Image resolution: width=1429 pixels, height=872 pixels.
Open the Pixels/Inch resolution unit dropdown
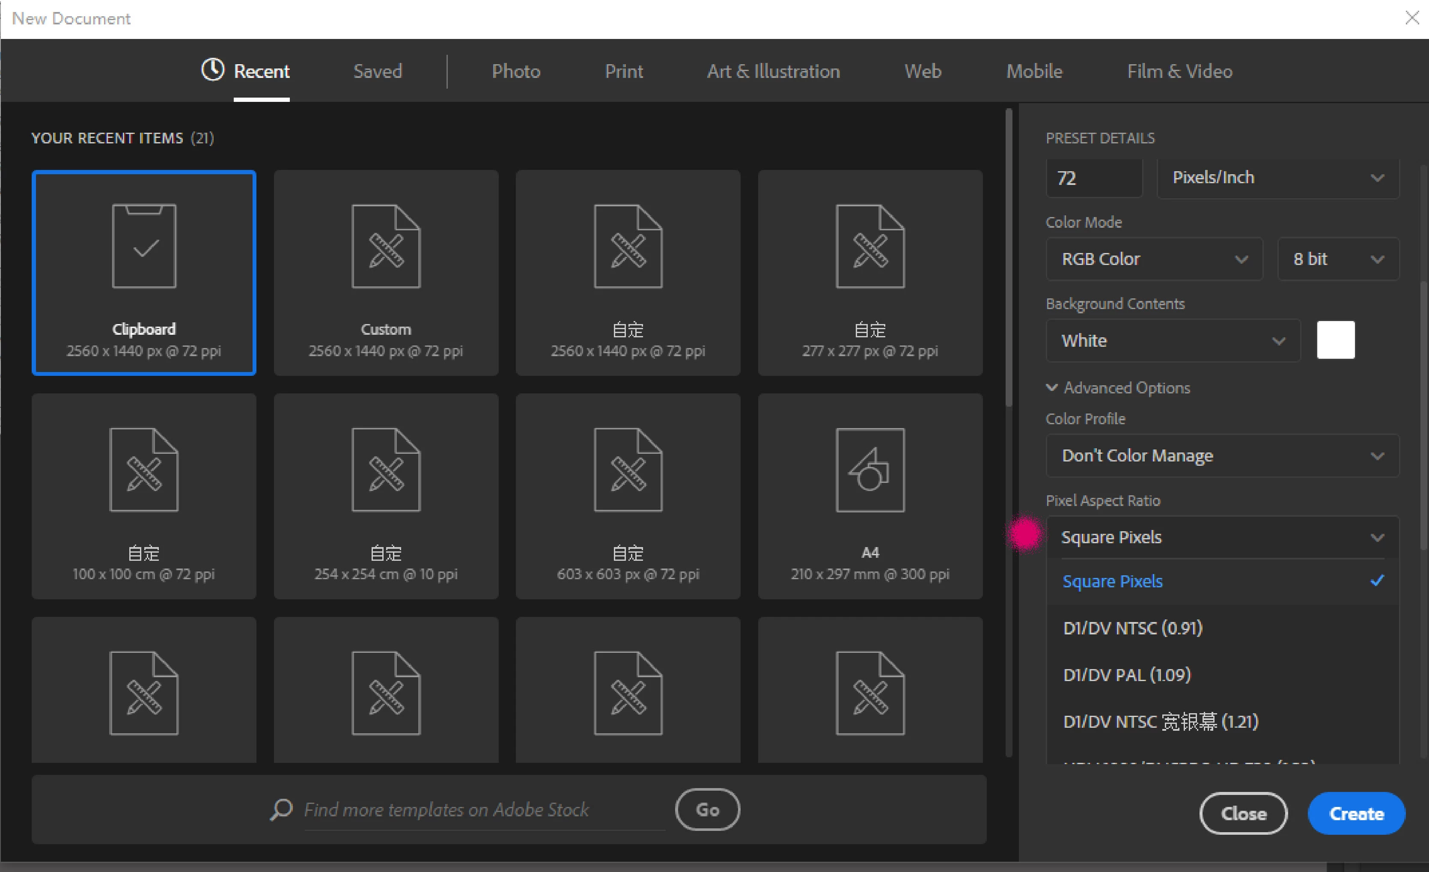click(x=1277, y=177)
